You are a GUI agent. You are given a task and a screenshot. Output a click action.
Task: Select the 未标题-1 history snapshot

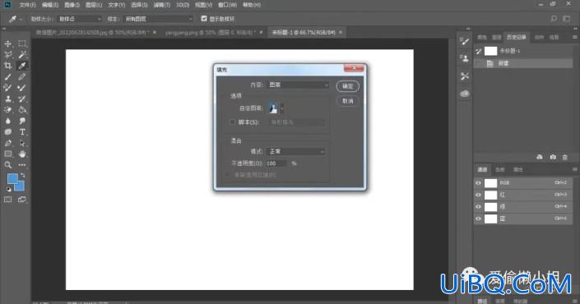(x=523, y=51)
